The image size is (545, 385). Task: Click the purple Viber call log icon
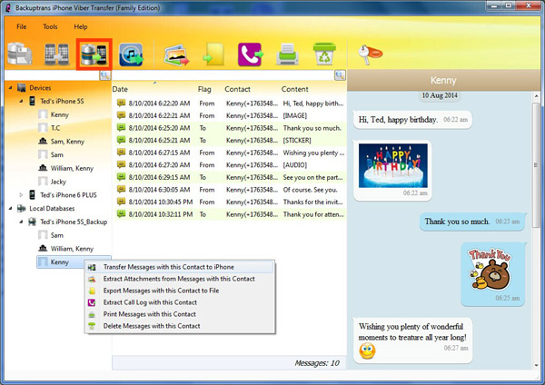249,55
